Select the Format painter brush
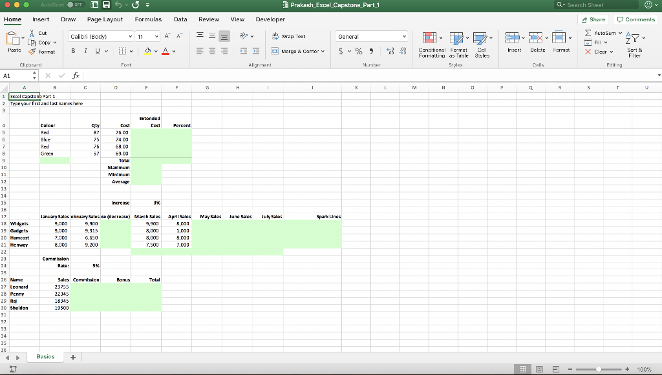This screenshot has width=662, height=375. [x=32, y=52]
